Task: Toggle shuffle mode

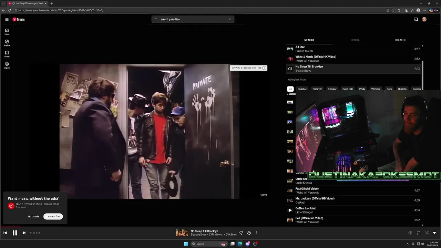Action: (427, 233)
